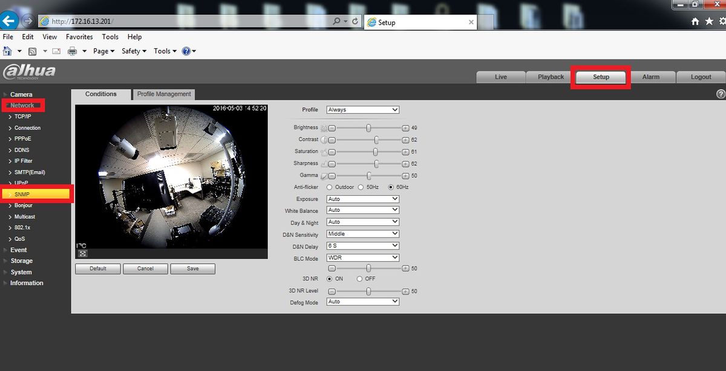726x371 pixels.
Task: Expand the BLC Mode dropdown
Action: coord(362,257)
